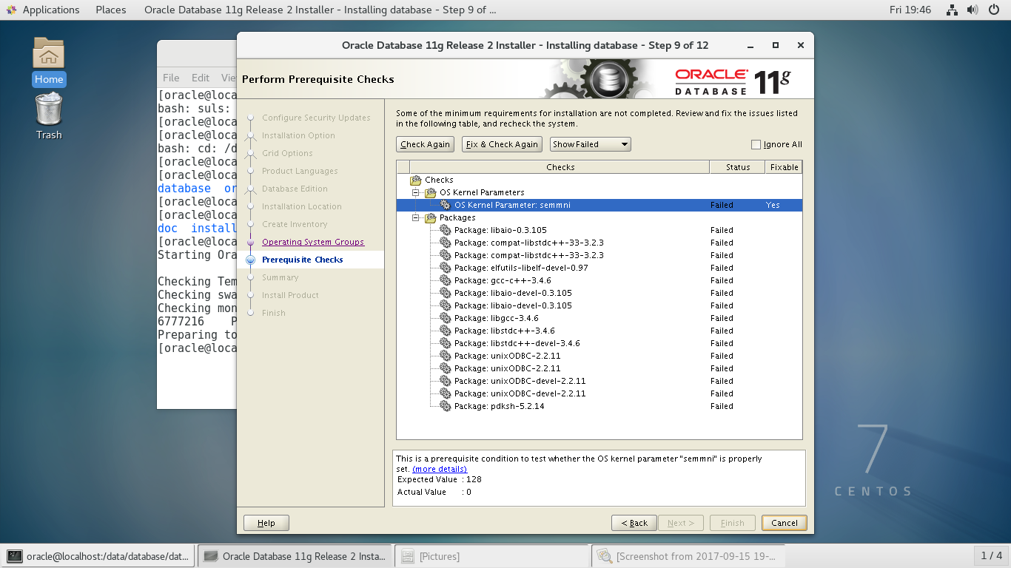The image size is (1011, 568).
Task: Cancel the installation
Action: point(785,523)
